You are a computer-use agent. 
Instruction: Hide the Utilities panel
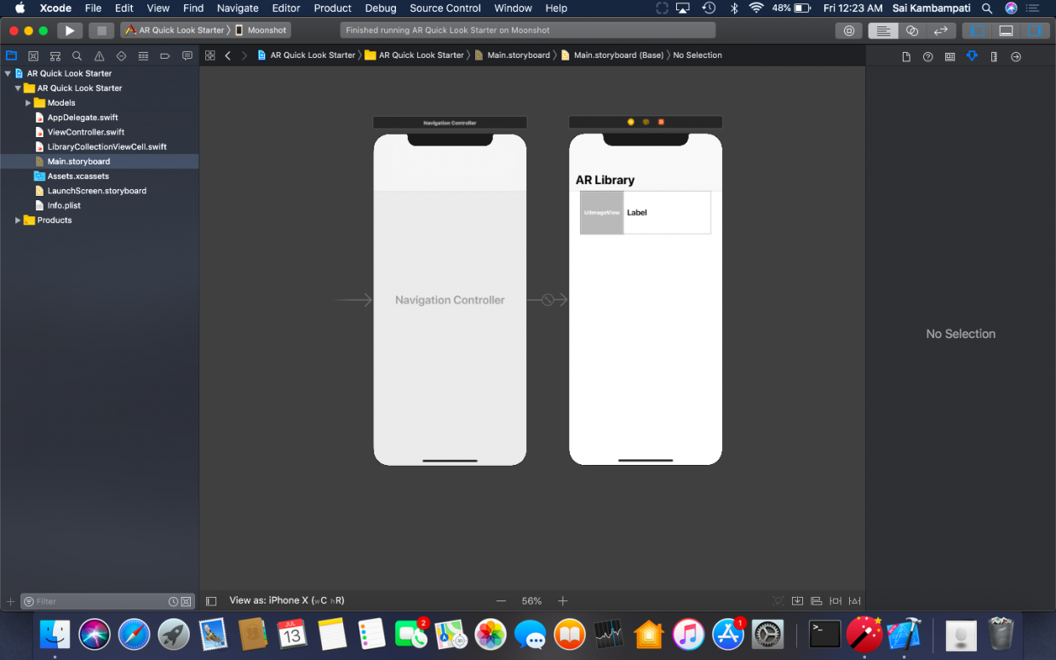coord(1035,30)
